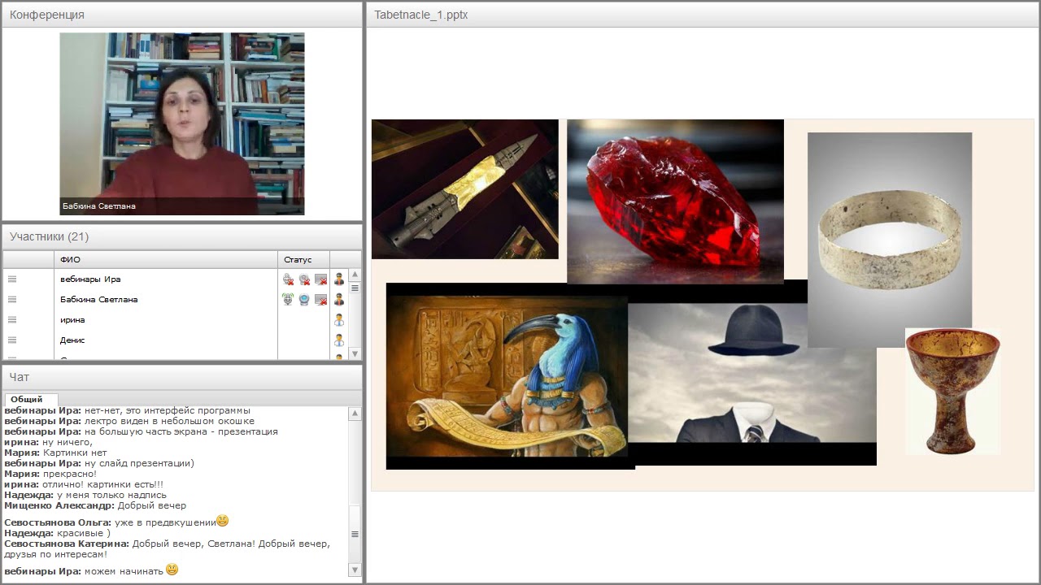Click the participant avatar icon for ирина

339,320
